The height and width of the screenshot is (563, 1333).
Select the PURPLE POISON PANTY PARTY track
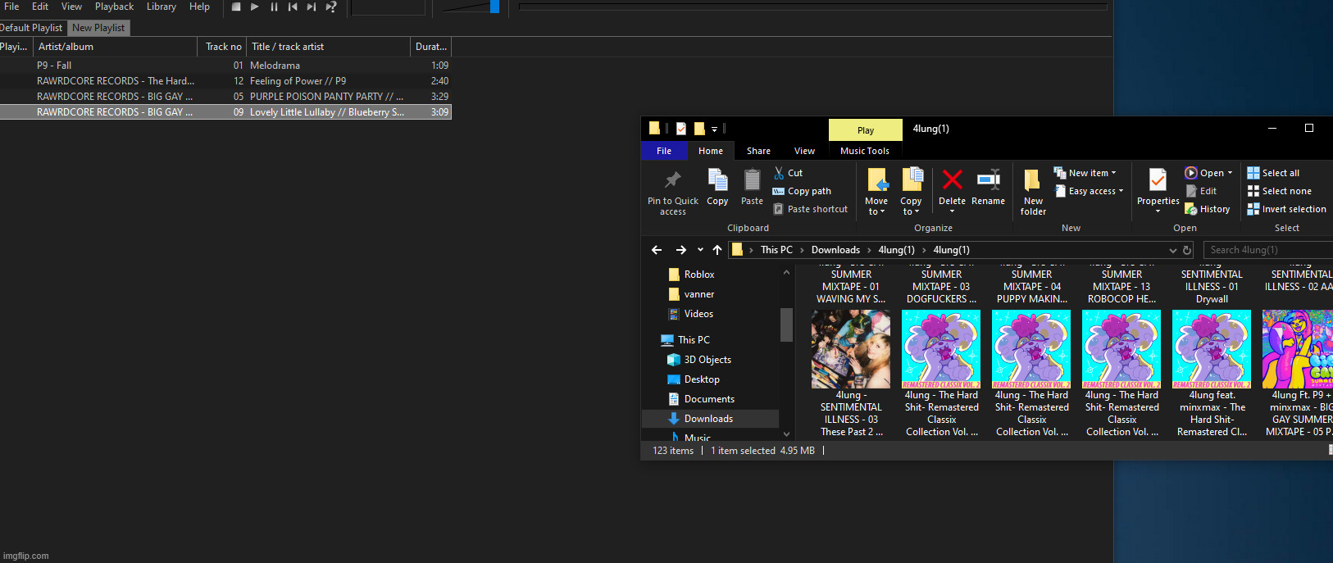tap(225, 97)
